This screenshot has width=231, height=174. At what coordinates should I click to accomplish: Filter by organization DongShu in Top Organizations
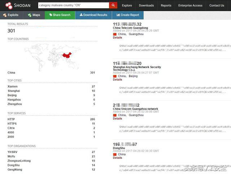(x=51, y=165)
